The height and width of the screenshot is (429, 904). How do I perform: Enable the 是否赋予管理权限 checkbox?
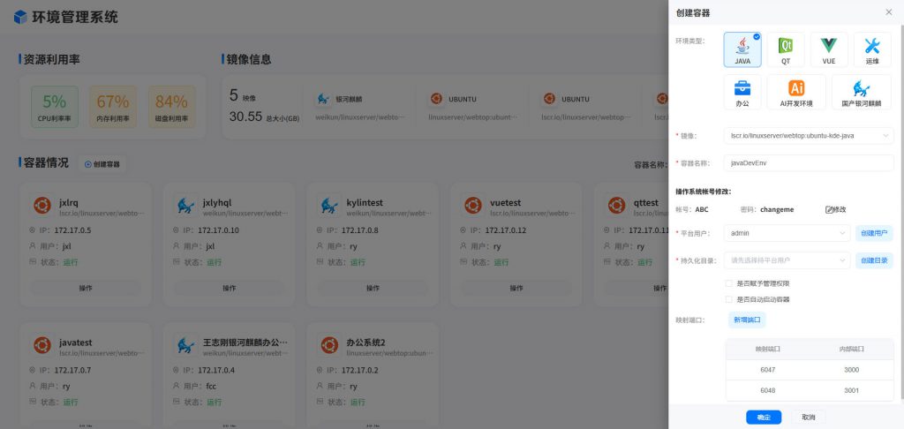728,283
